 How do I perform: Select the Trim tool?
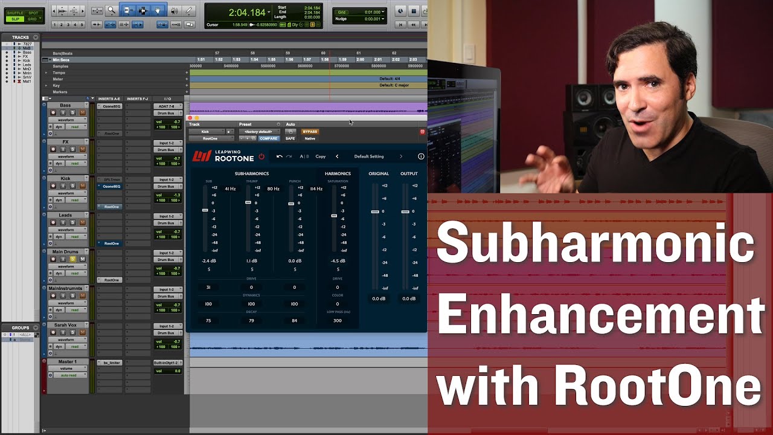click(128, 10)
